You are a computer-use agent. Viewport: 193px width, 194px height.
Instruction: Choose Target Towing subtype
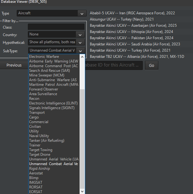[x=54, y=150]
